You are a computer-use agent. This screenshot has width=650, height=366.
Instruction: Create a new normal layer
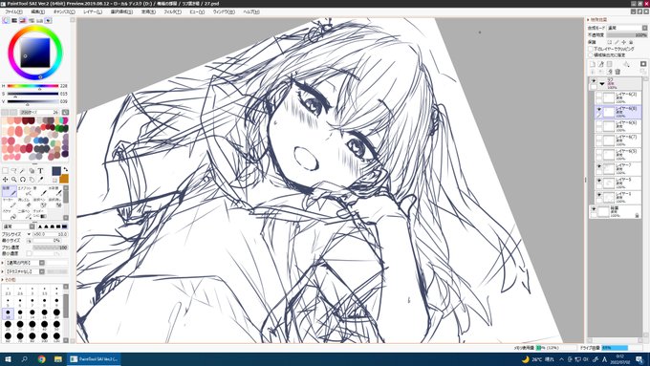593,64
